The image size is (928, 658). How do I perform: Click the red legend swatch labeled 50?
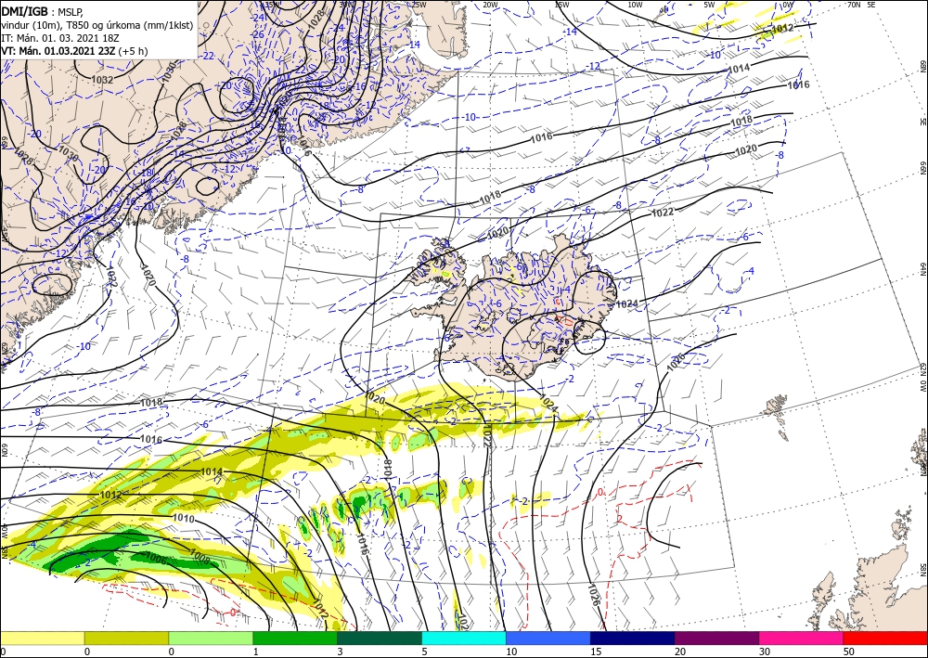[x=885, y=638]
